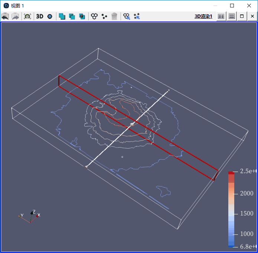This screenshot has width=258, height=253.
Task: Capture a screenshot of the view
Action: point(27,16)
